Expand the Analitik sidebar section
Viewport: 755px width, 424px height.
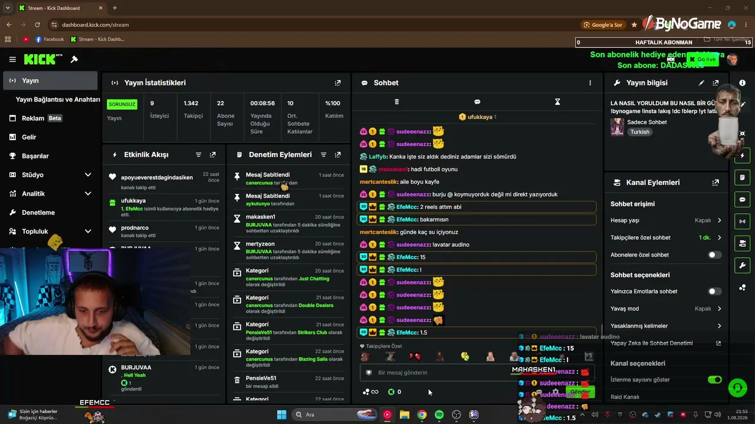(x=88, y=194)
